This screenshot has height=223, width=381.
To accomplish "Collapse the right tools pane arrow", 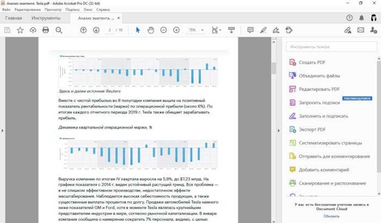I will coord(279,131).
